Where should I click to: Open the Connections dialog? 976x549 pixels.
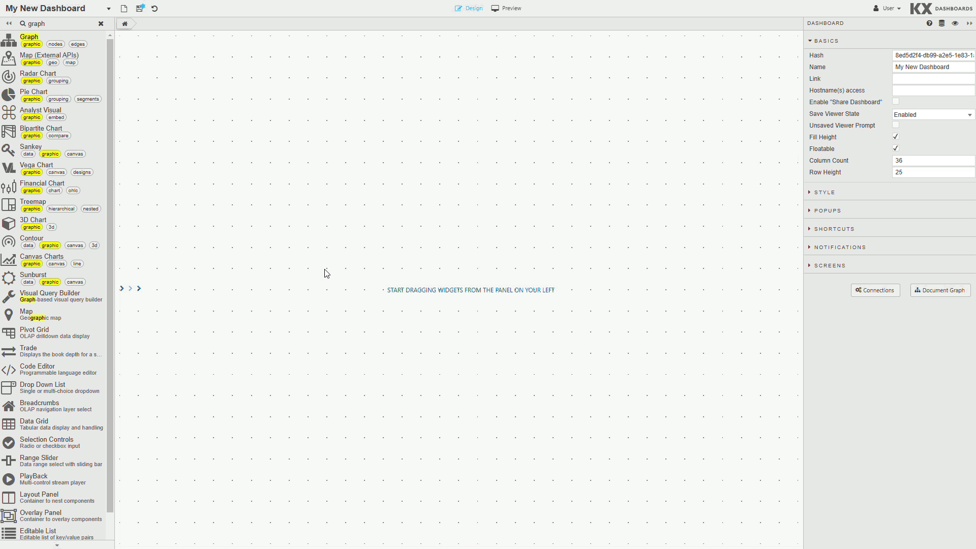875,290
